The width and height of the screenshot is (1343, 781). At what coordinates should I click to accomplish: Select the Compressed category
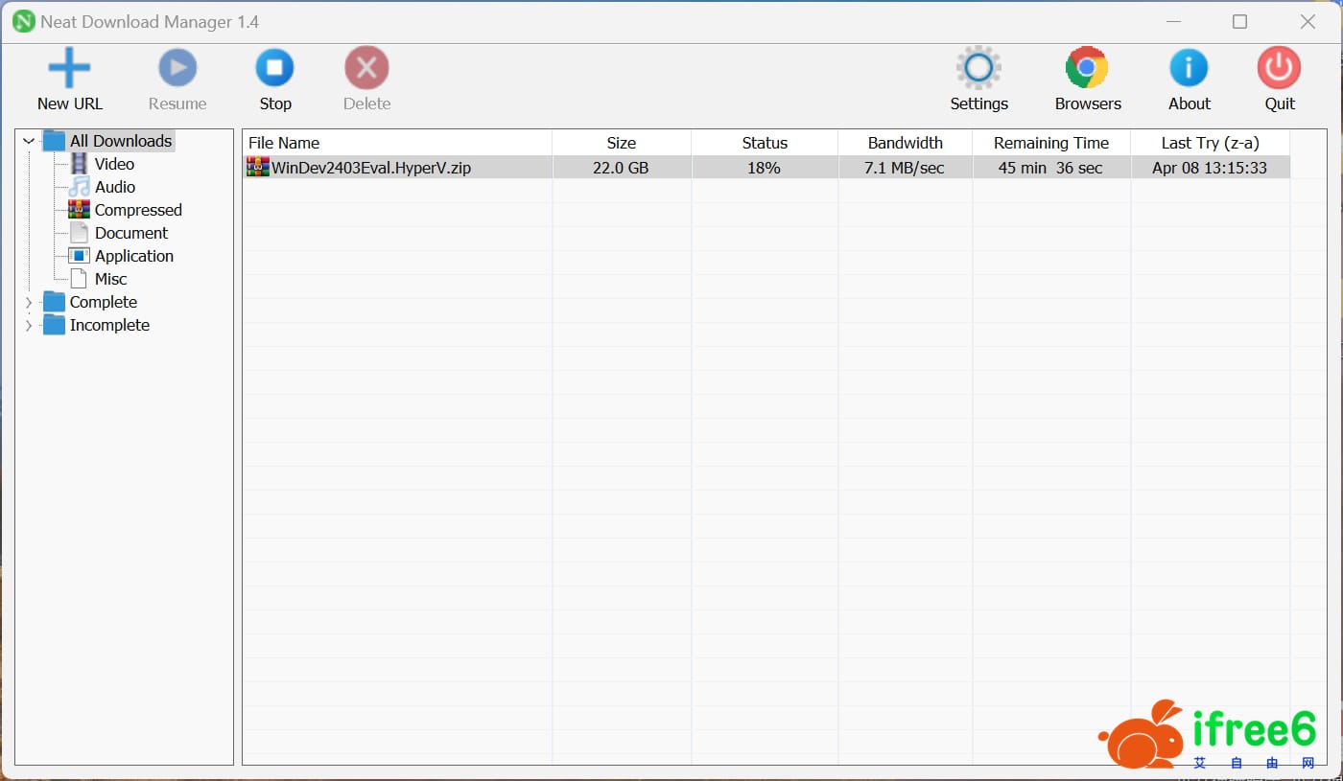click(x=137, y=210)
